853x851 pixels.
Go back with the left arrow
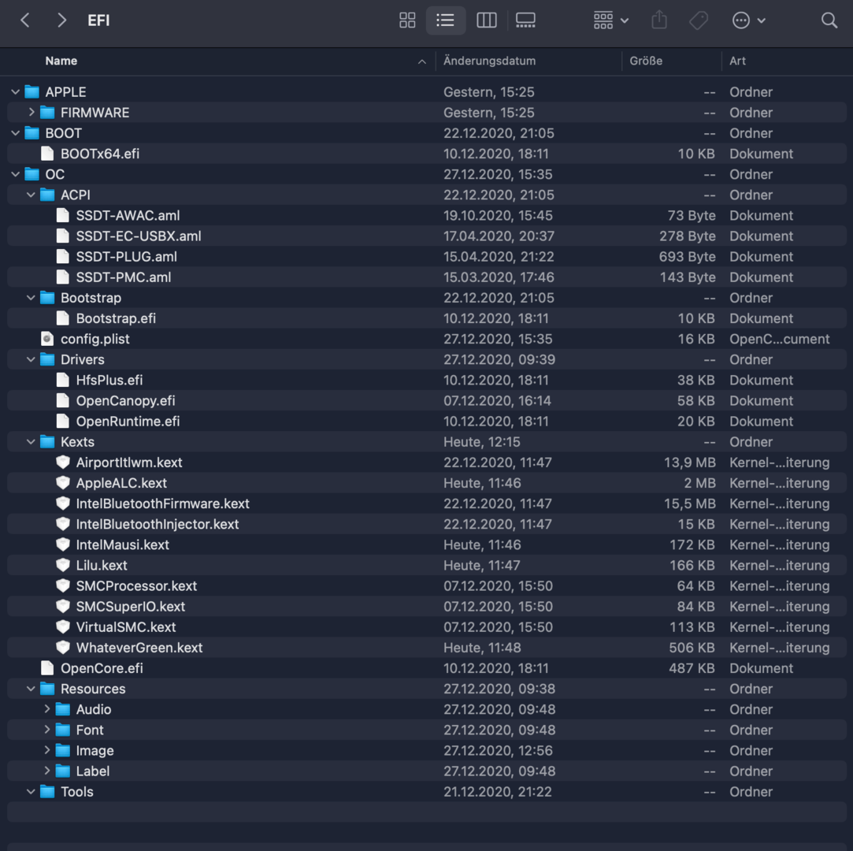coord(25,20)
